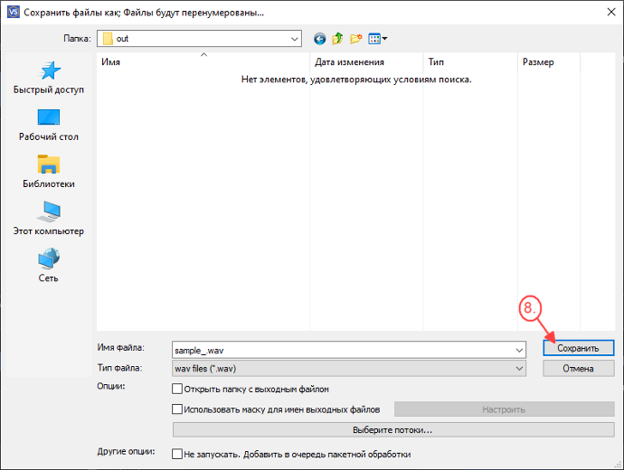Image resolution: width=624 pixels, height=470 pixels.
Task: Open Этот компьютер location
Action: (x=49, y=219)
